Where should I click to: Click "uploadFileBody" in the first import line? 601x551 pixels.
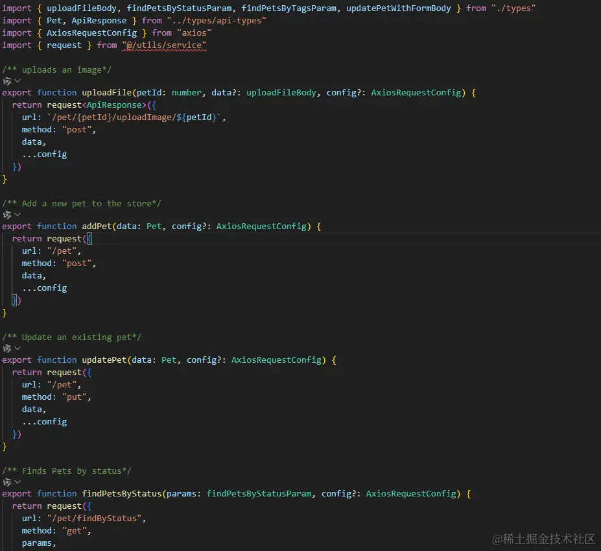coord(82,8)
